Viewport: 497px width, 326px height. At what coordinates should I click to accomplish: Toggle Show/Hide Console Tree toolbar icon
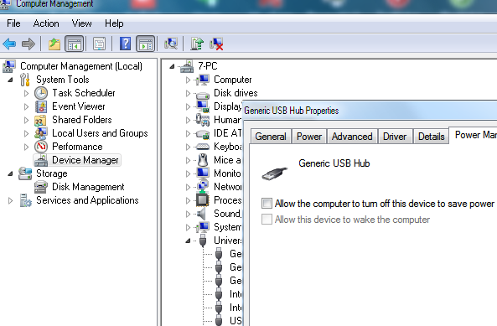point(74,44)
